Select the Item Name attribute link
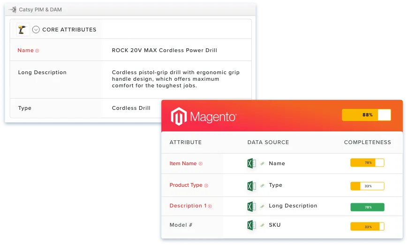This screenshot has height=245, width=408. point(183,163)
